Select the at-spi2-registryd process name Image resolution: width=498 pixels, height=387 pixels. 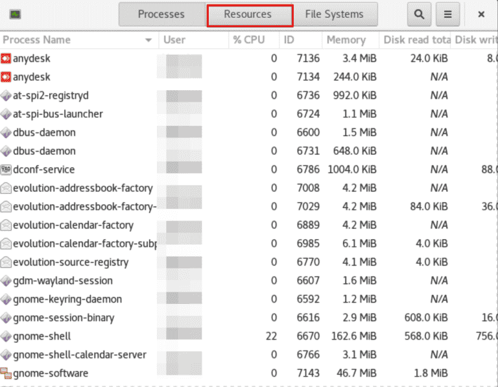pos(51,96)
